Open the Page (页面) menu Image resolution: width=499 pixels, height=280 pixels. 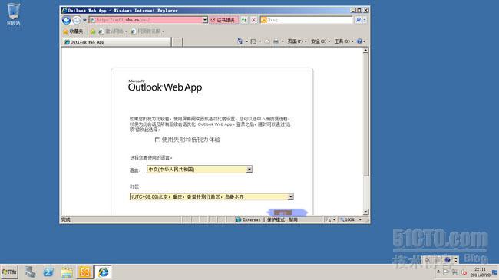point(297,41)
